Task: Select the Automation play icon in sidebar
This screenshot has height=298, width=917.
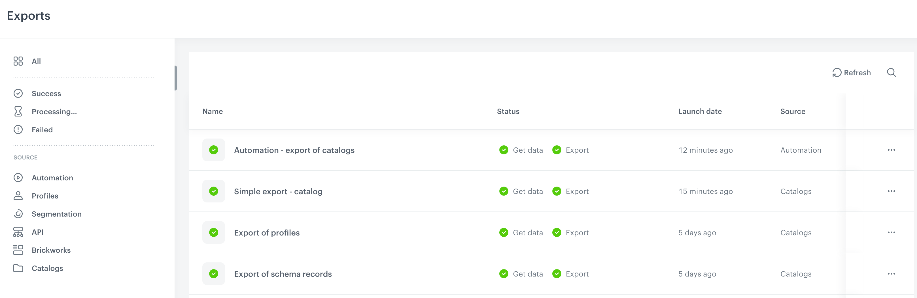Action: coord(18,178)
